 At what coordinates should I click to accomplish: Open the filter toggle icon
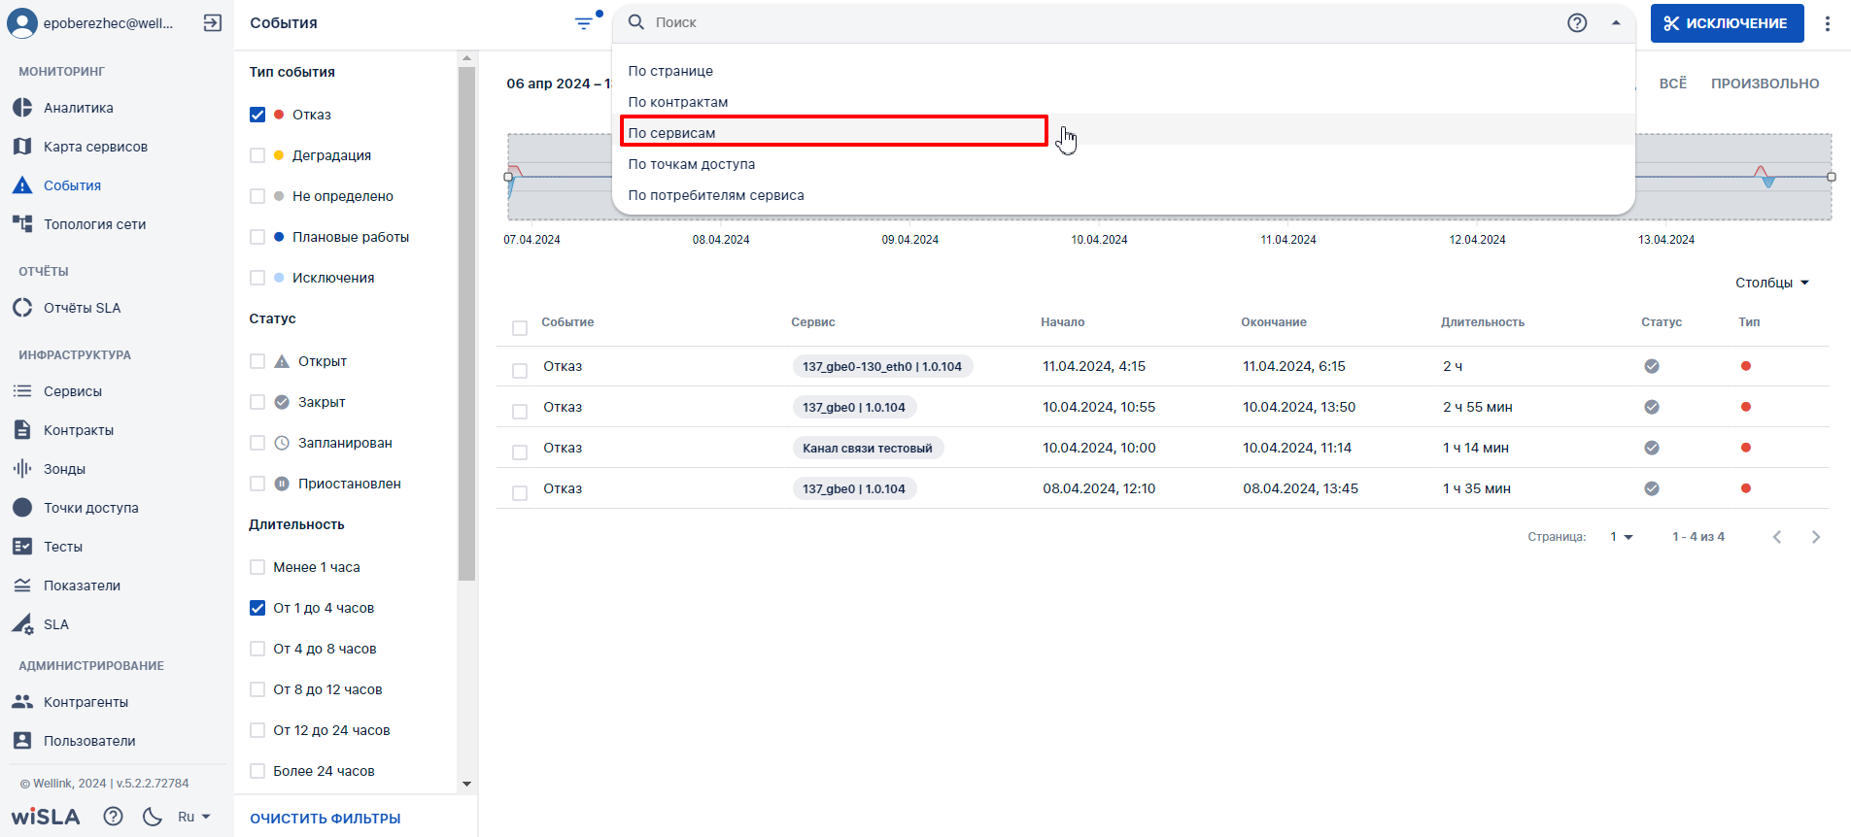click(x=584, y=23)
